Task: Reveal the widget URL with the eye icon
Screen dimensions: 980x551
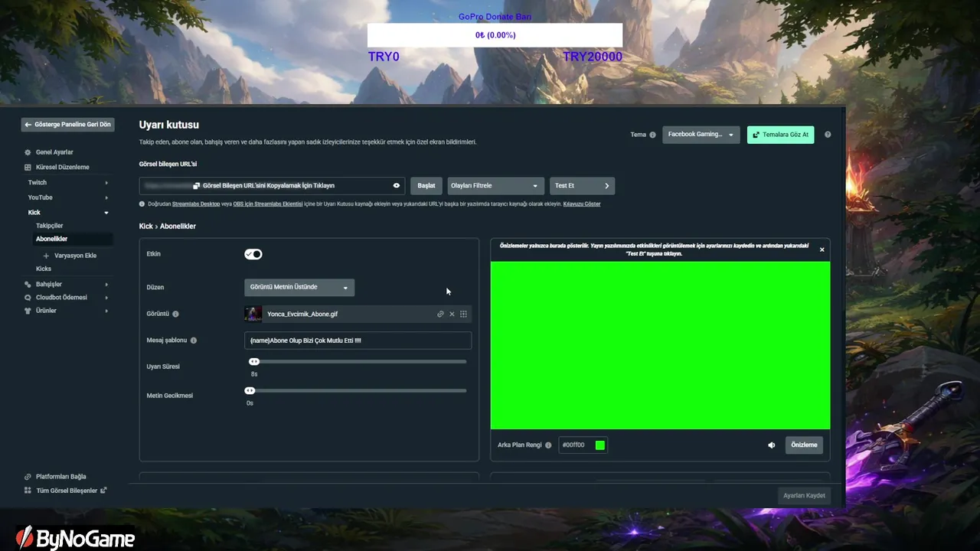Action: (x=396, y=185)
